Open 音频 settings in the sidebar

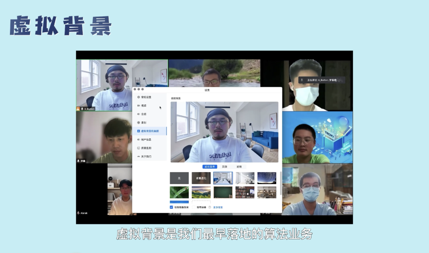(x=149, y=114)
